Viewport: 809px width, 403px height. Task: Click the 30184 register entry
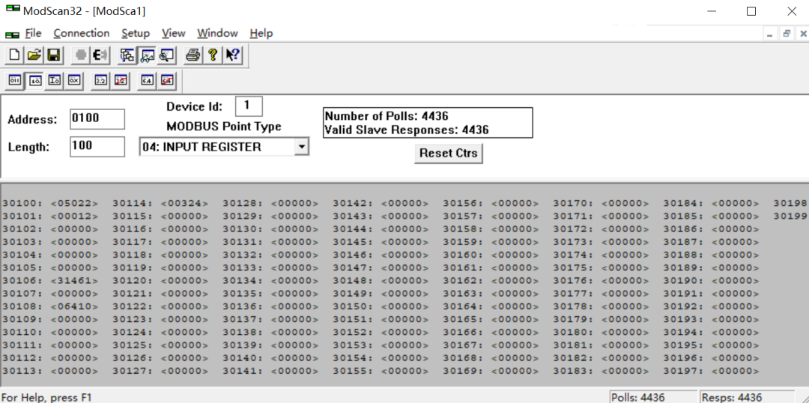(712, 203)
